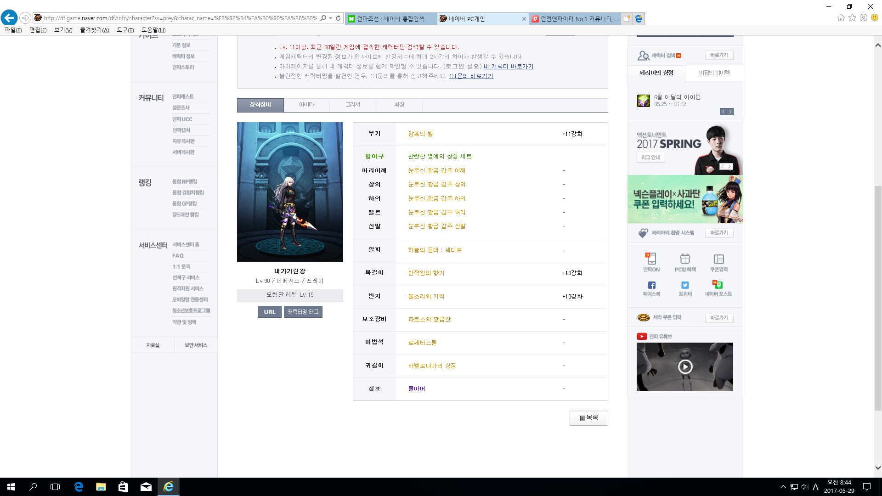Image resolution: width=882 pixels, height=496 pixels.
Task: Click the 목록 list button
Action: pos(589,418)
